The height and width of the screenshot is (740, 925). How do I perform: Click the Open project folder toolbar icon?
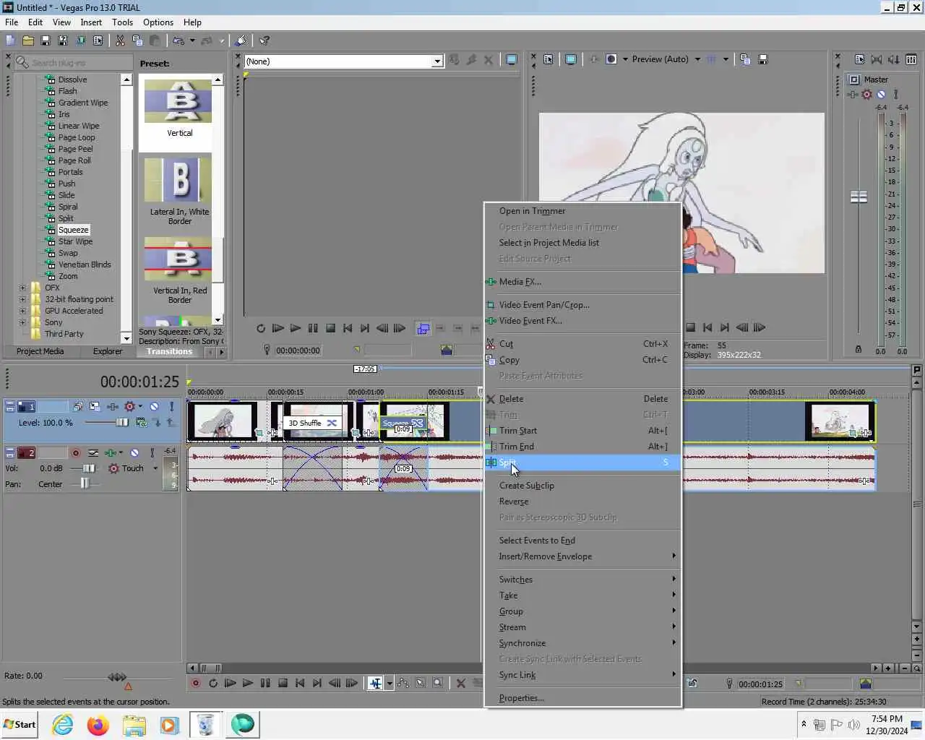[x=27, y=40]
